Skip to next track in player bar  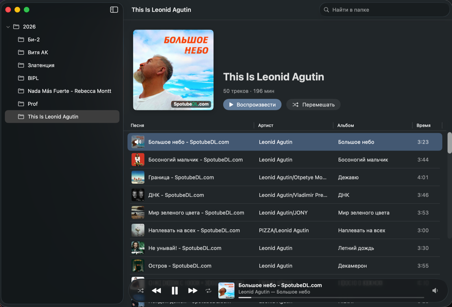click(193, 291)
